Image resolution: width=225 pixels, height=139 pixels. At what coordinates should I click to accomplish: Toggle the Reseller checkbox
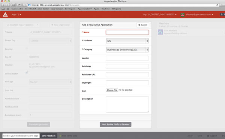[x=27, y=48]
